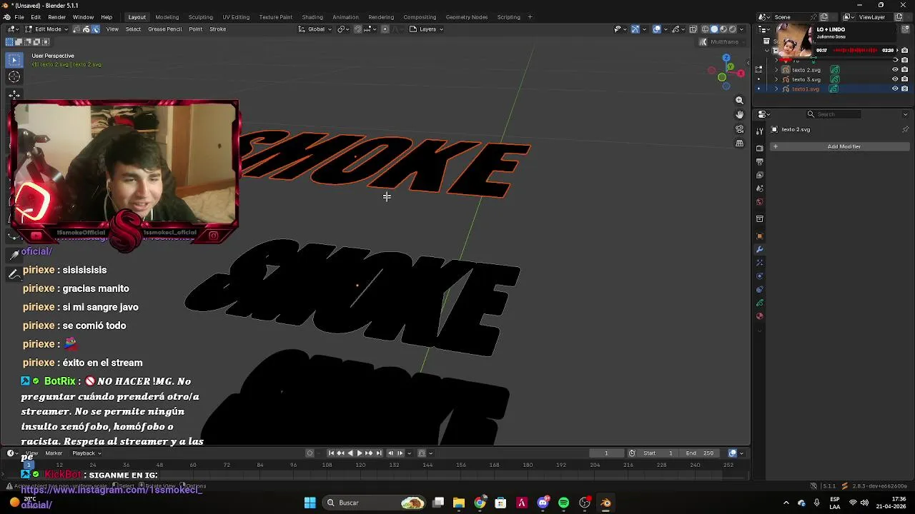Play the animation forward
Screen dimensions: 915x514
[x=360, y=453]
